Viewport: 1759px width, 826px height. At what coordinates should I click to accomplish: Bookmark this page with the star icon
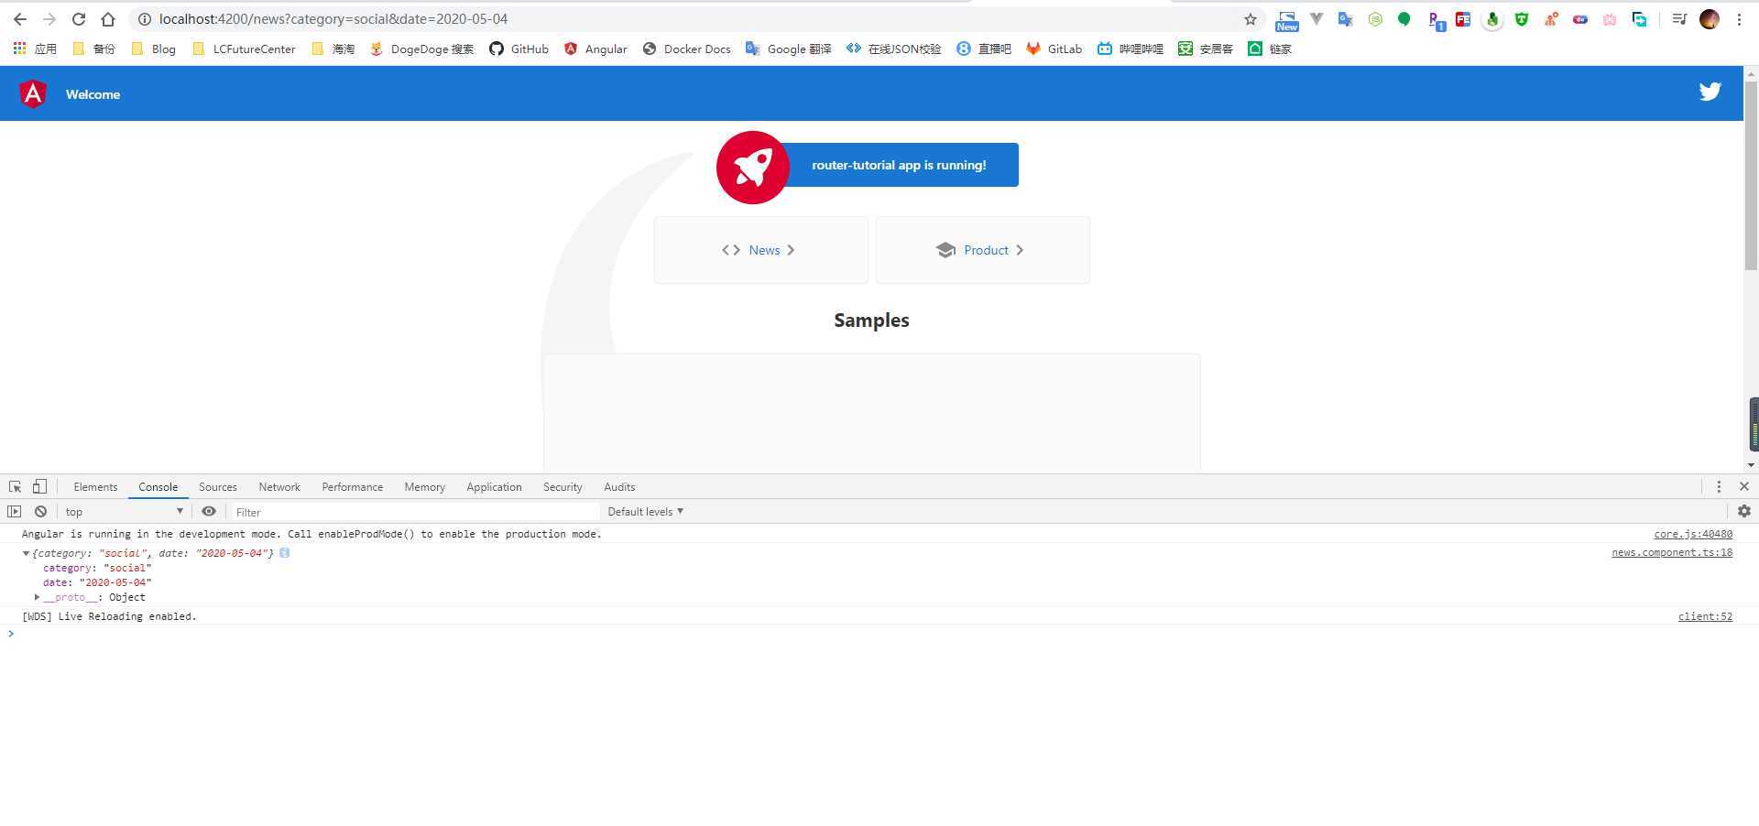(1251, 19)
